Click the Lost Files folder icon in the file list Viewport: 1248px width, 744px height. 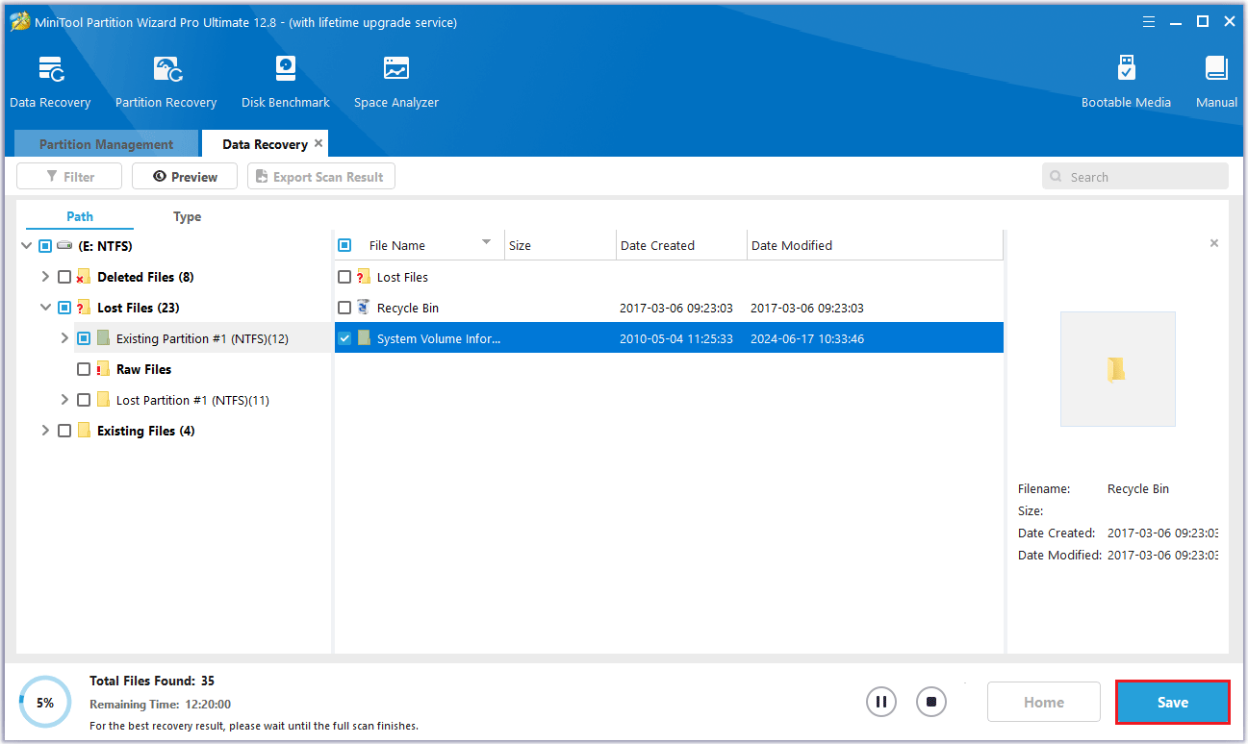point(363,277)
